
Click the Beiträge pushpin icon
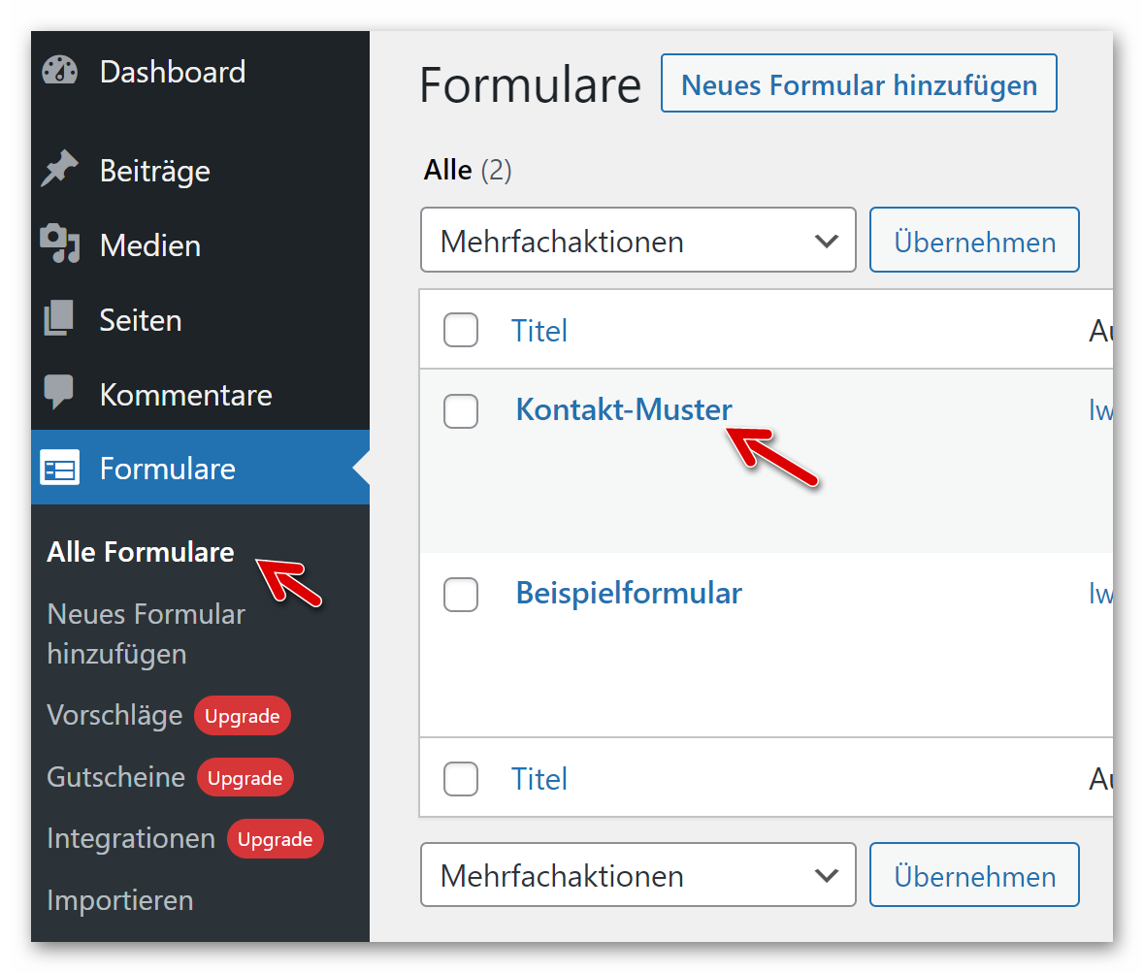pos(59,171)
